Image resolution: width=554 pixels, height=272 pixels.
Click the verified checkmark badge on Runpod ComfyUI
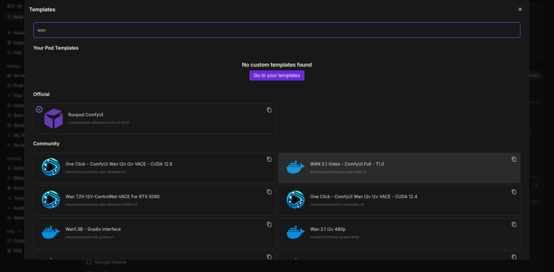coord(39,109)
